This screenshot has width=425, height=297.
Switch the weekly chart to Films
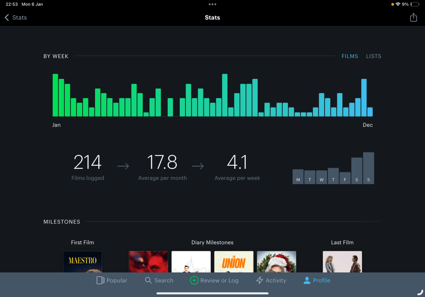click(x=349, y=56)
